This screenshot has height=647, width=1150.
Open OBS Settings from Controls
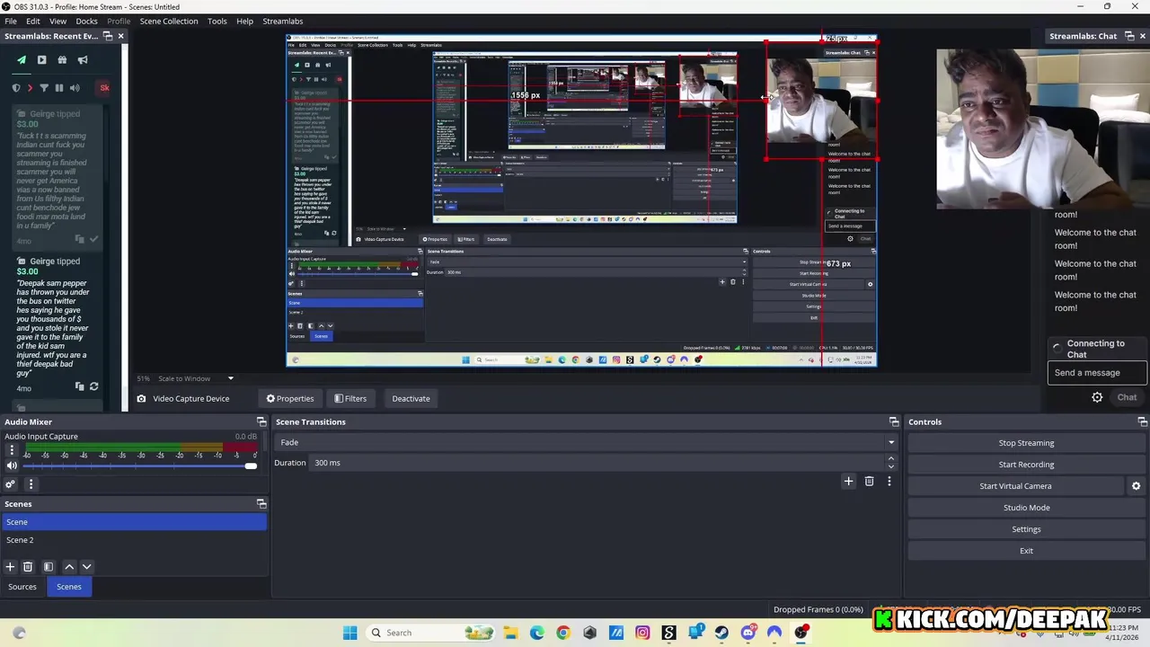coord(1026,529)
